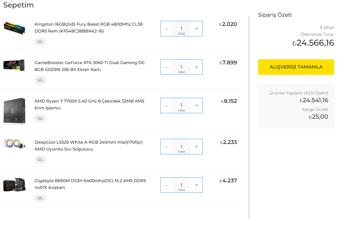Decrease quantity of AMD Ryzen 7 7700X
Viewport: 338px width, 225px height.
tap(167, 105)
